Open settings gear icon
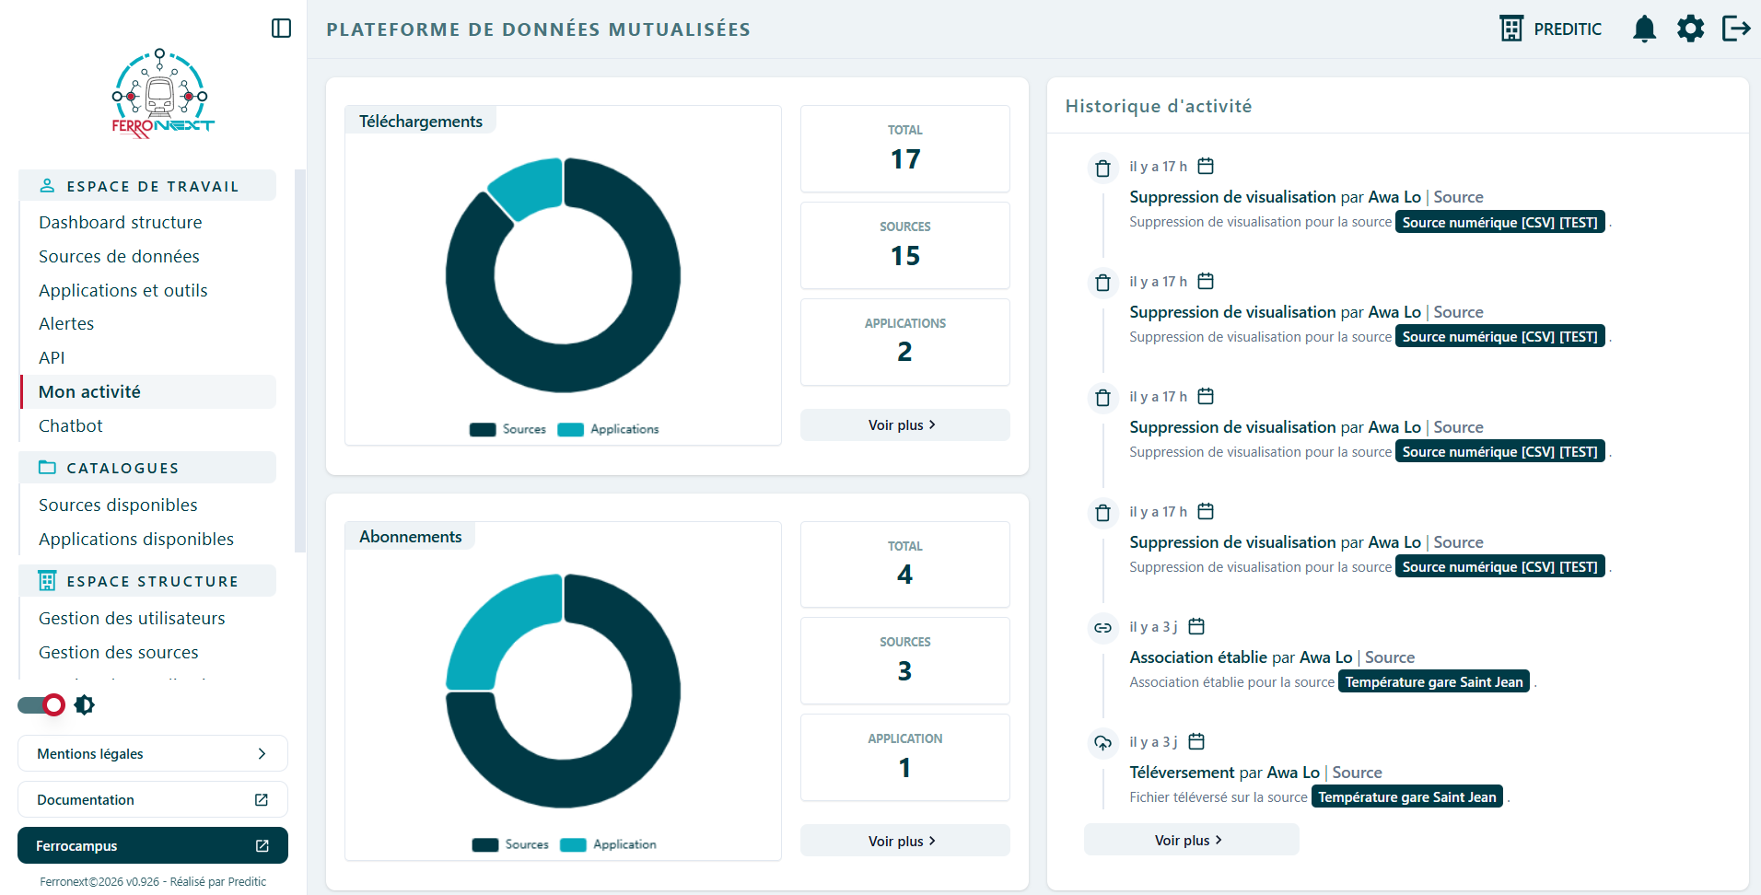1761x895 pixels. [x=1690, y=29]
